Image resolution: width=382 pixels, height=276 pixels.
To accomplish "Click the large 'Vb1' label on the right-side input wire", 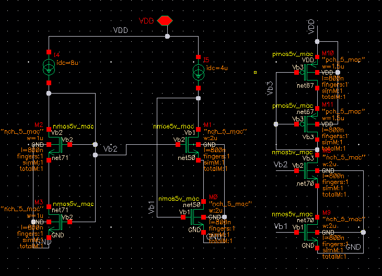I will [x=281, y=226].
